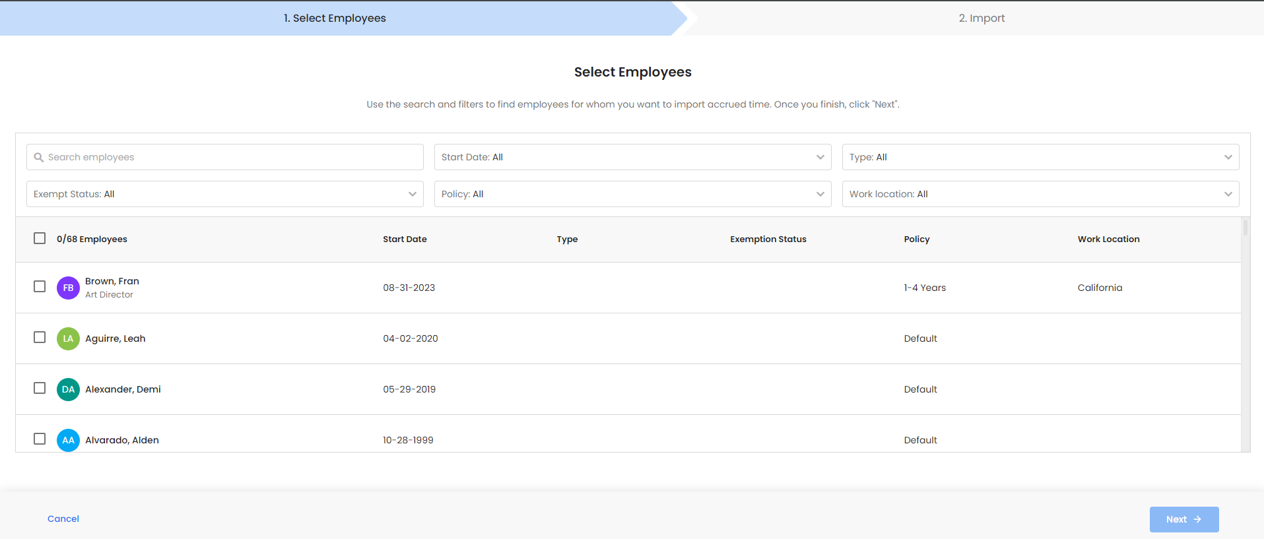This screenshot has width=1264, height=539.
Task: Click the employee table scrollbar
Action: (x=1246, y=228)
